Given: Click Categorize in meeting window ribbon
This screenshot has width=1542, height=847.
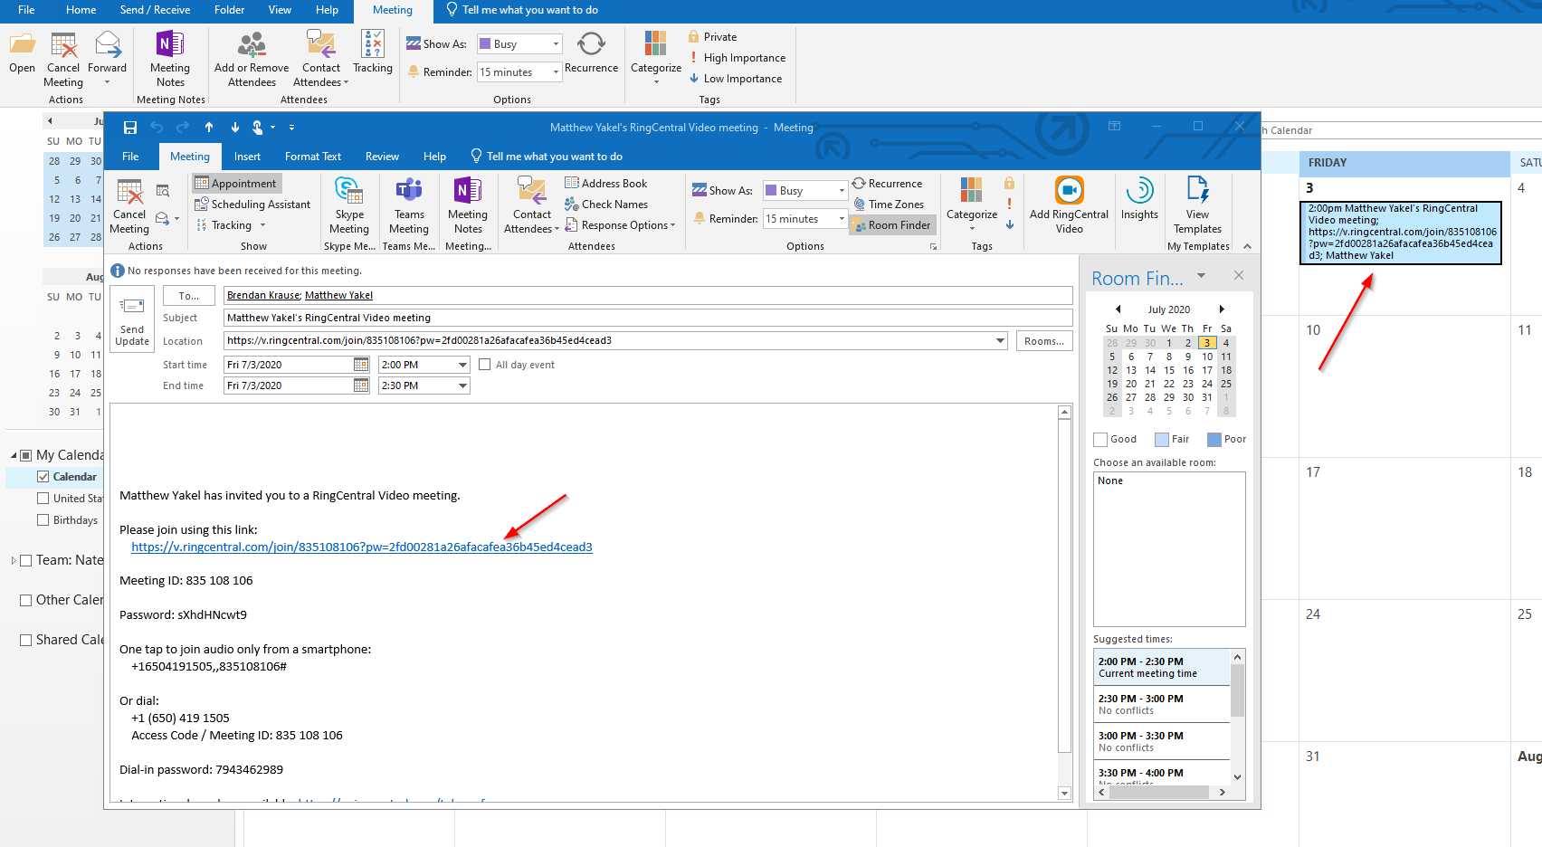Looking at the screenshot, I should coord(972,204).
